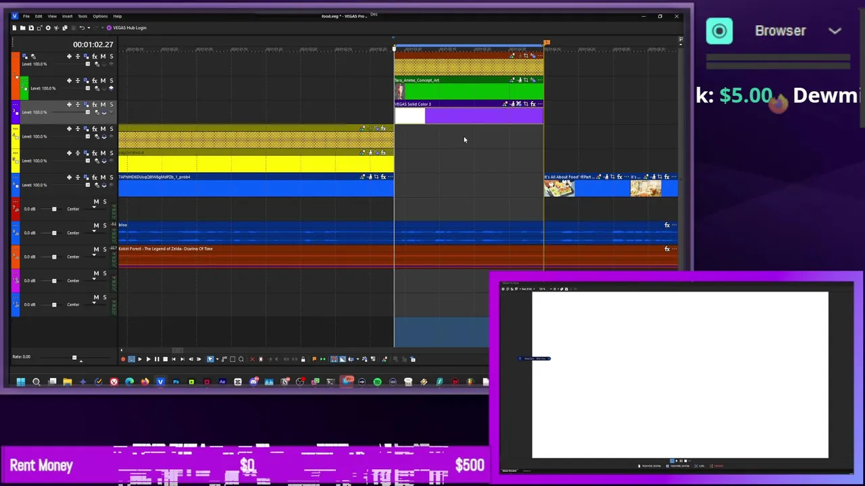865x486 pixels.
Task: Click the red Delete X icon in editing toolbar
Action: tap(253, 359)
